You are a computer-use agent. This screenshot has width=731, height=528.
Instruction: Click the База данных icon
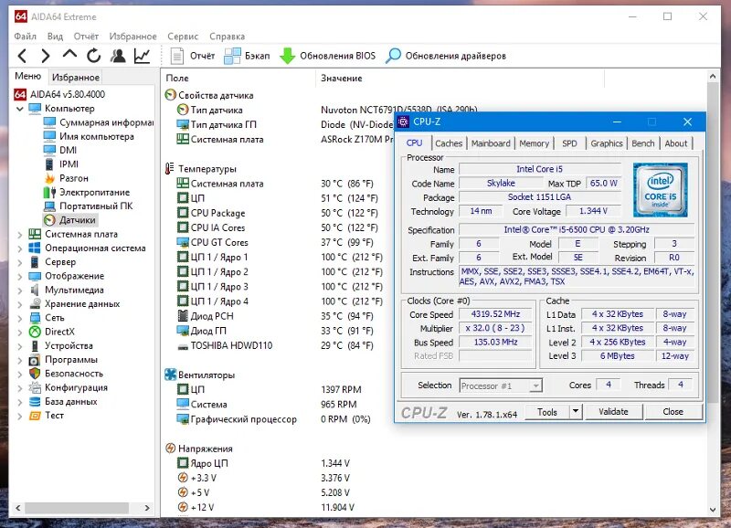coord(35,401)
